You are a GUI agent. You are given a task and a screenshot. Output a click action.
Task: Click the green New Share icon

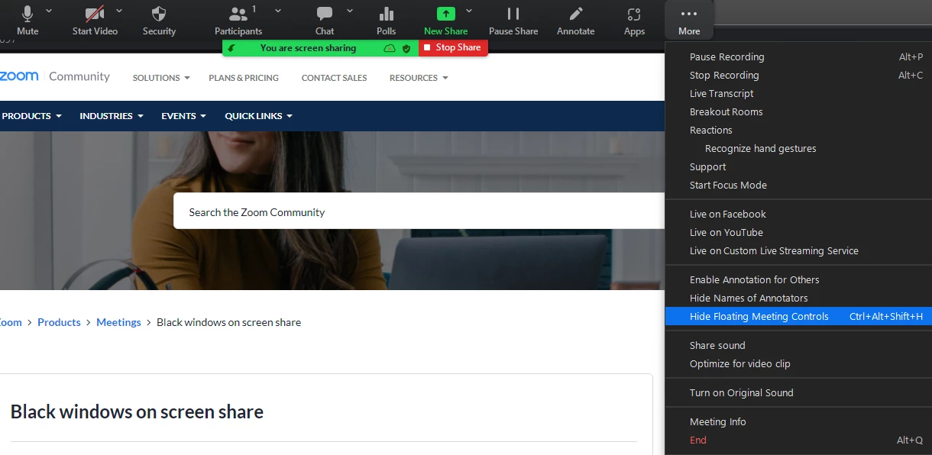point(445,14)
